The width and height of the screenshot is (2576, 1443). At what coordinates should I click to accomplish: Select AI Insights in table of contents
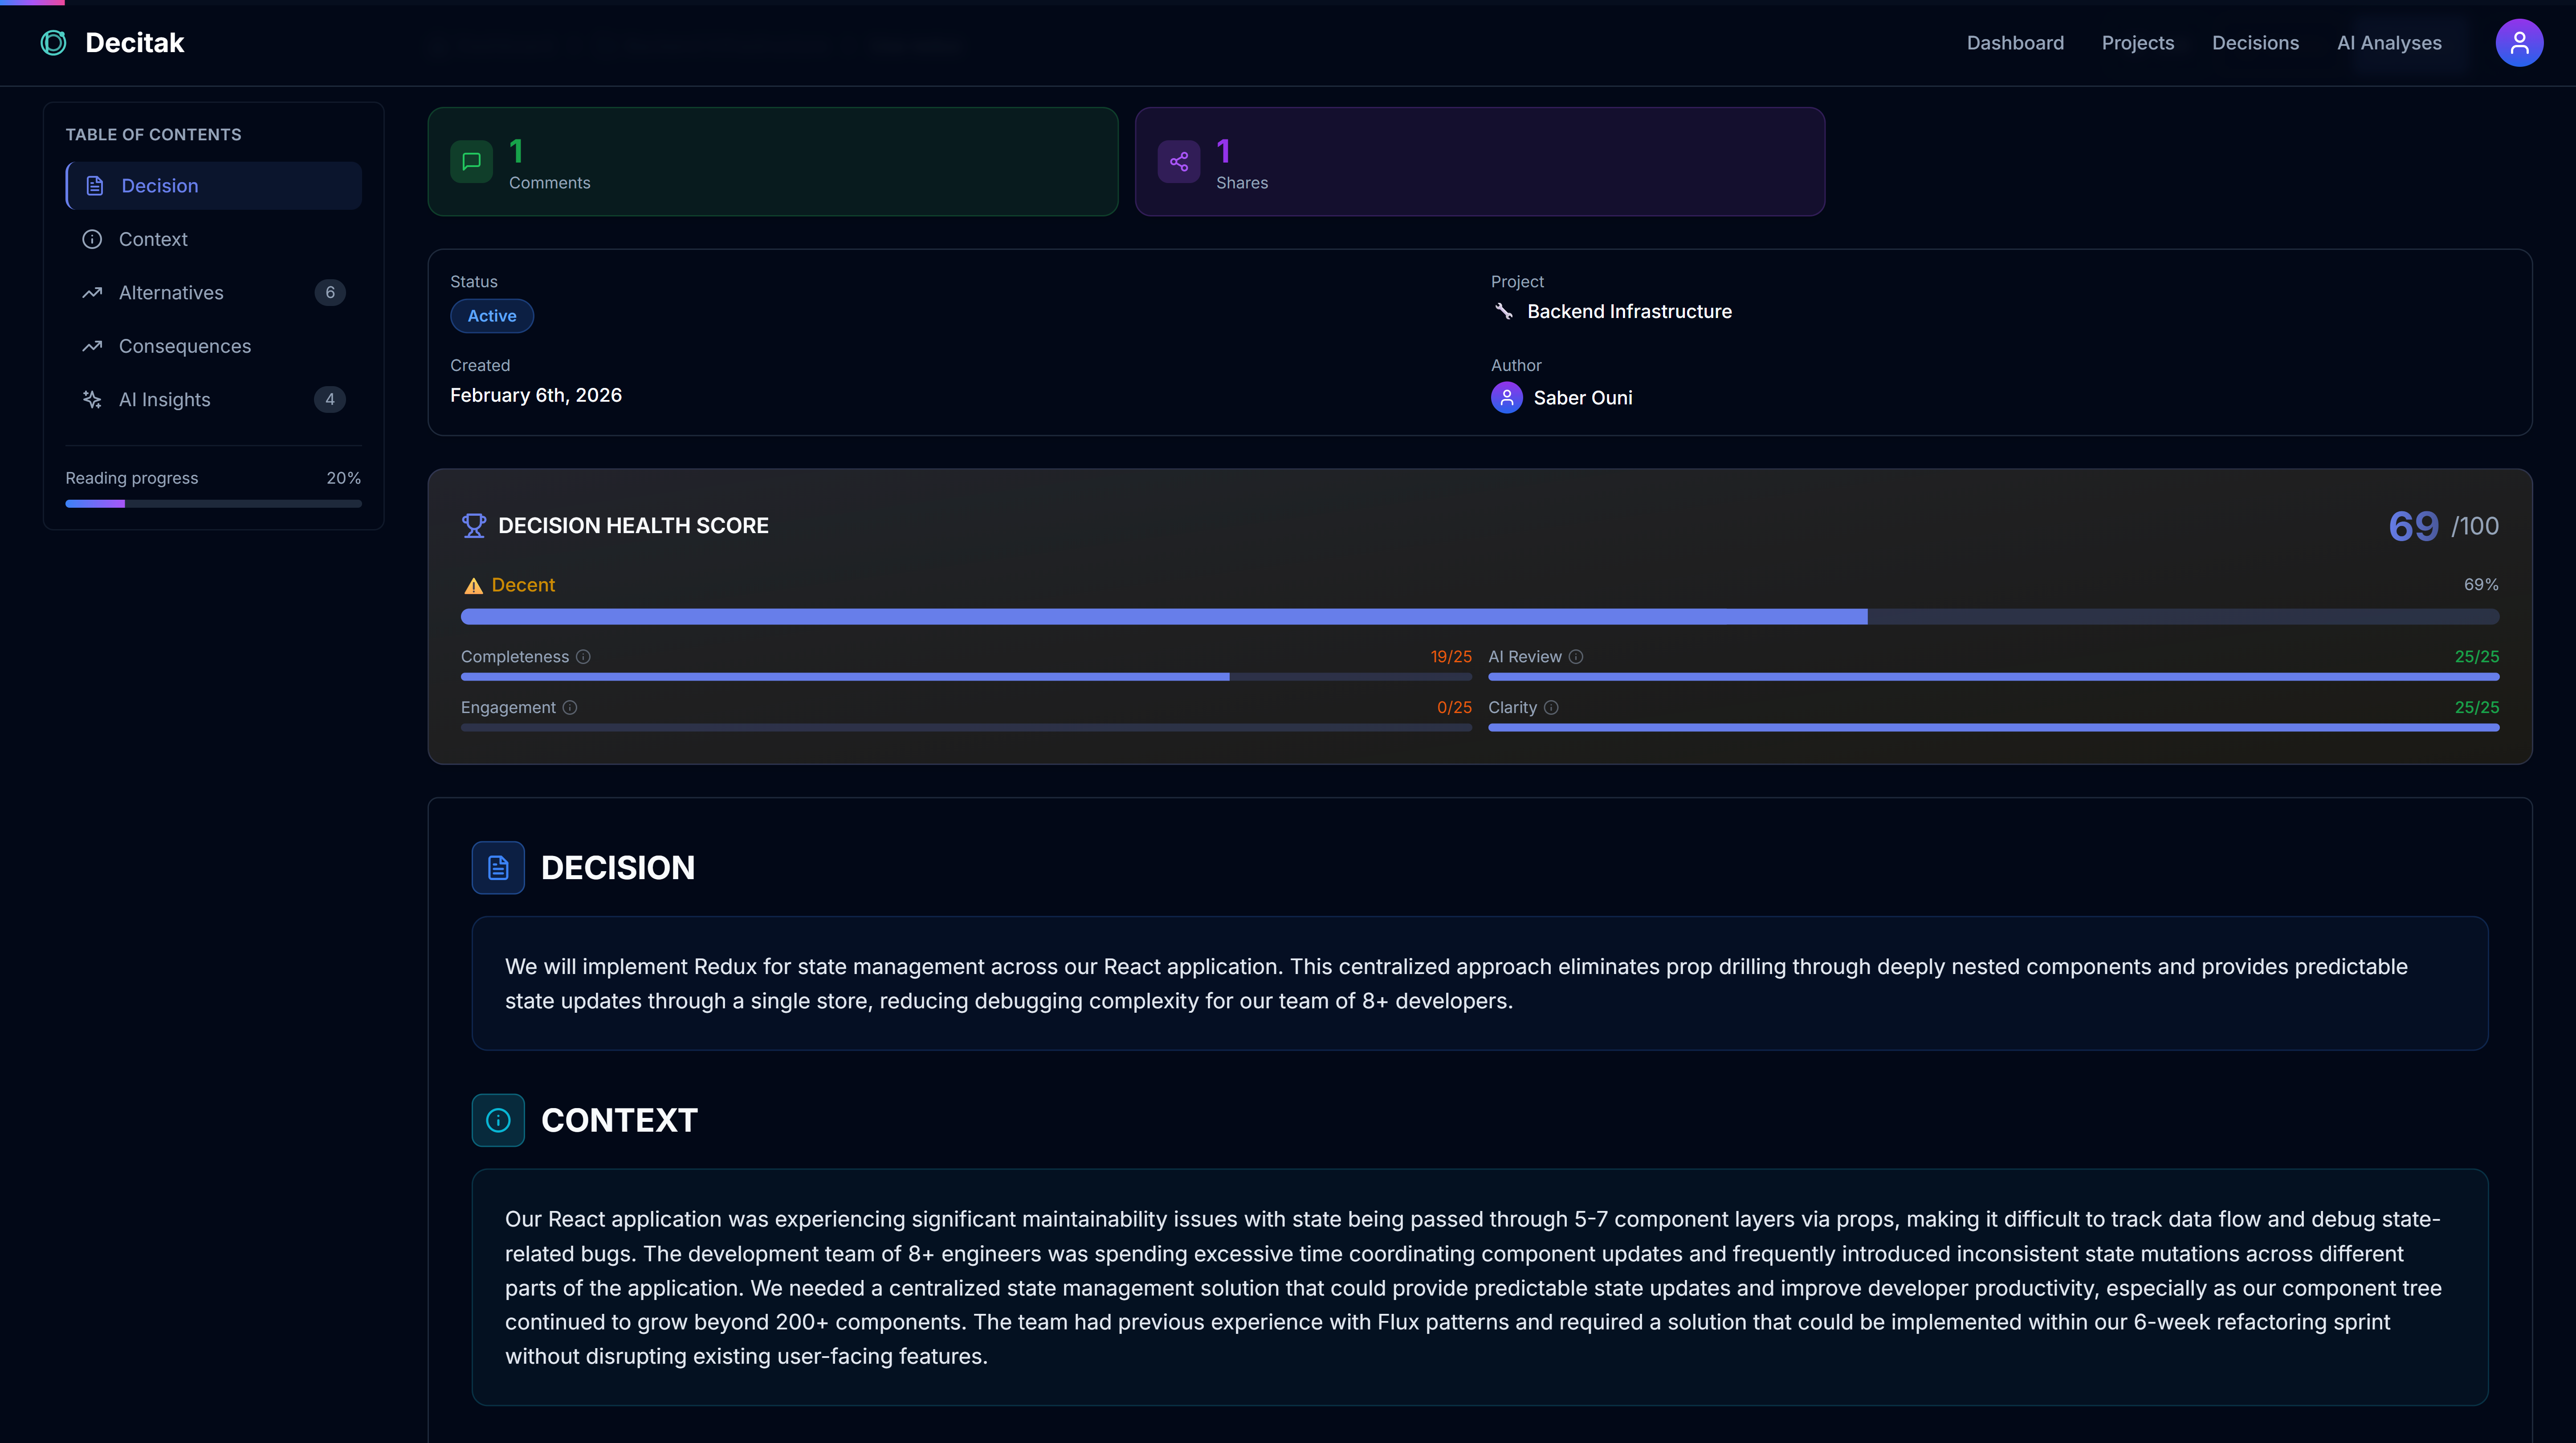(x=165, y=400)
